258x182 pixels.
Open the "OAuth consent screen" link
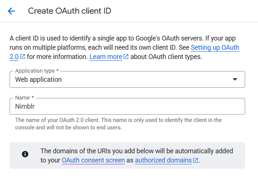[93, 160]
